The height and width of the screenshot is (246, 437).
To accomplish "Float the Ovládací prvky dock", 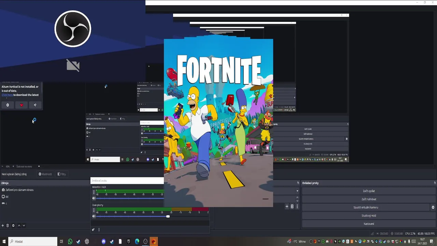I will 435,183.
